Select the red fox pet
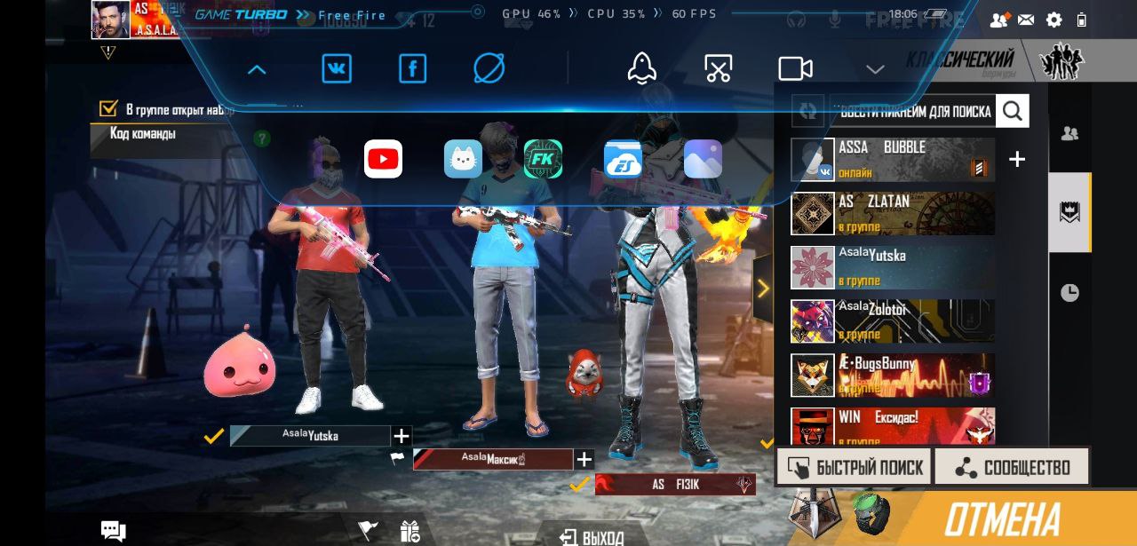The width and height of the screenshot is (1137, 546). (x=584, y=374)
